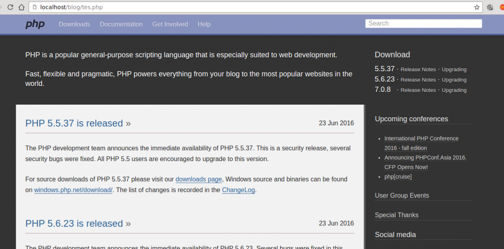Select Get Involved in the navigation bar
The image size is (504, 249).
(170, 24)
